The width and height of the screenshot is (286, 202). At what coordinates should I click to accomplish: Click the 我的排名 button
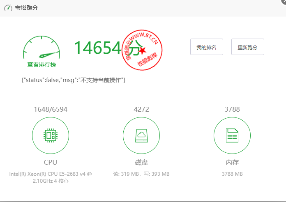click(206, 47)
